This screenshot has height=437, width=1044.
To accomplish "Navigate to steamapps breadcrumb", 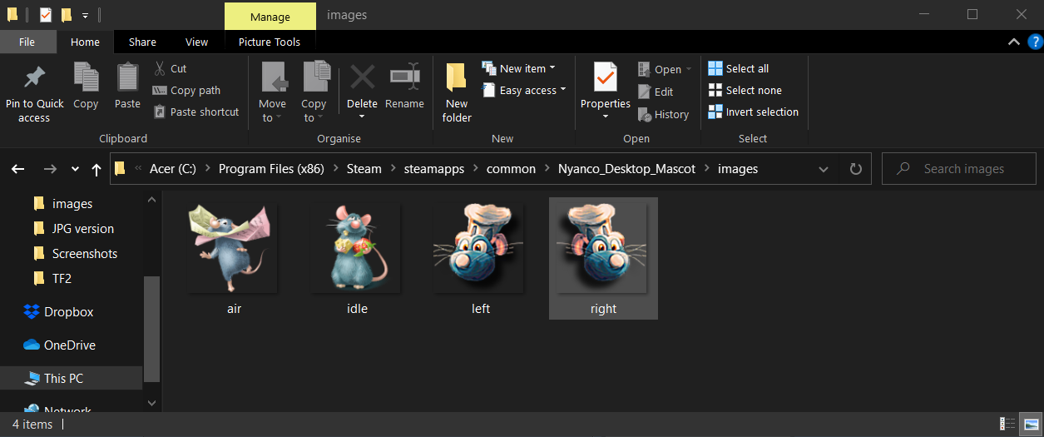I will click(434, 169).
